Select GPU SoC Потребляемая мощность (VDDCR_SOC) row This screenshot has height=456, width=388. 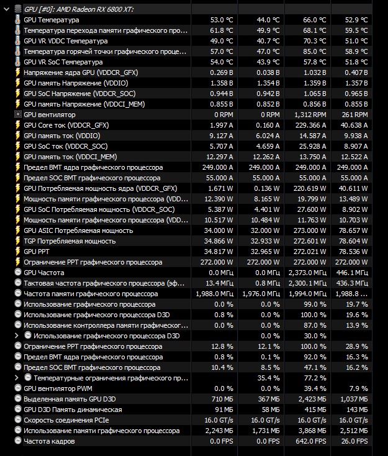click(x=193, y=209)
